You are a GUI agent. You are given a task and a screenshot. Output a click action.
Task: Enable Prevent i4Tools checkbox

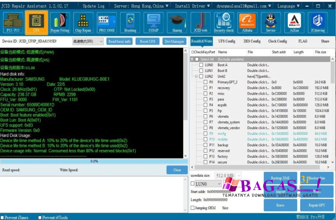pyautogui.click(x=40, y=217)
